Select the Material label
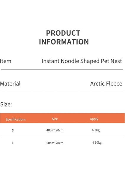 pos(10,84)
